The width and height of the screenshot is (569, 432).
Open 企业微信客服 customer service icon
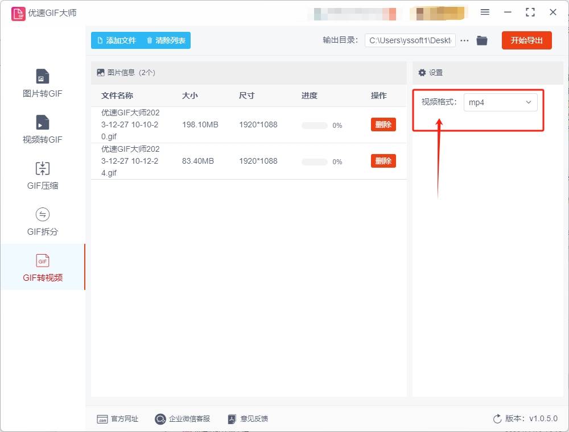[182, 419]
